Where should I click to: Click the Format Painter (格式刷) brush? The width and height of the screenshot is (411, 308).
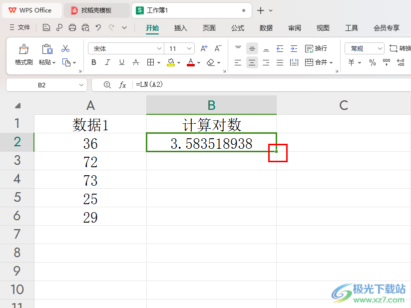click(23, 49)
